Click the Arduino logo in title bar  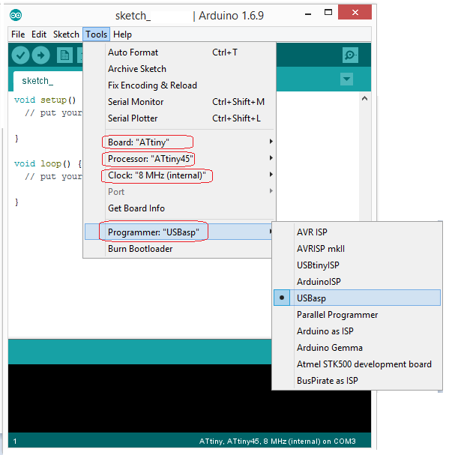[x=16, y=15]
